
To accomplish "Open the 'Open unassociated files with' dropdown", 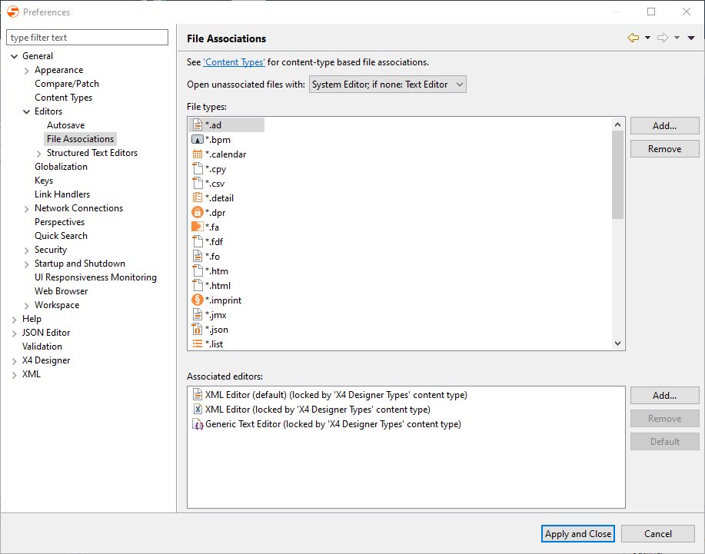I will [387, 85].
